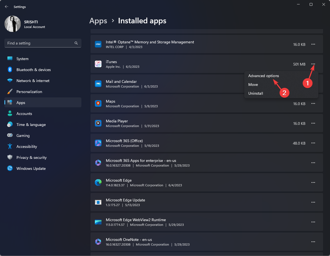
Task: Choose Uninstall from the context menu
Action: pos(255,93)
